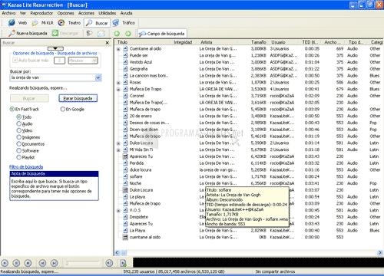Switch to the Teatro view
The height and width of the screenshot is (276, 384).
click(x=69, y=23)
